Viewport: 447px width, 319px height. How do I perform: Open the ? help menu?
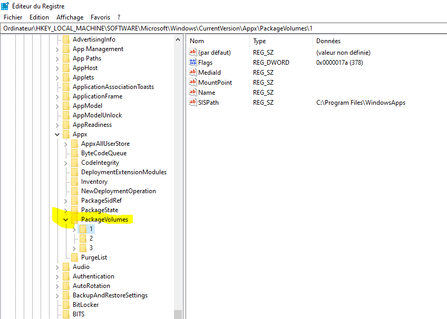tap(119, 17)
